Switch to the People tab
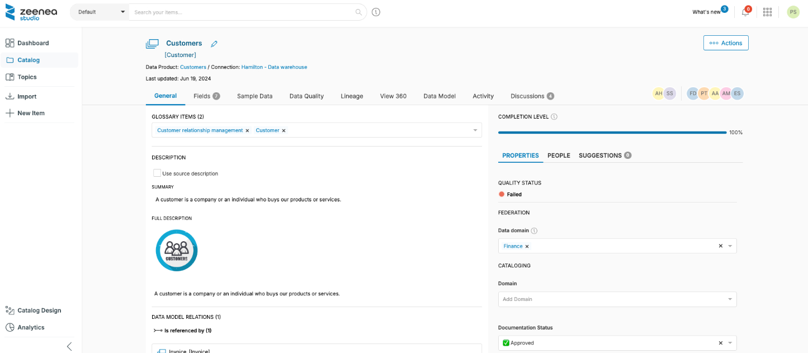Screen dimensions: 808x353 559,156
